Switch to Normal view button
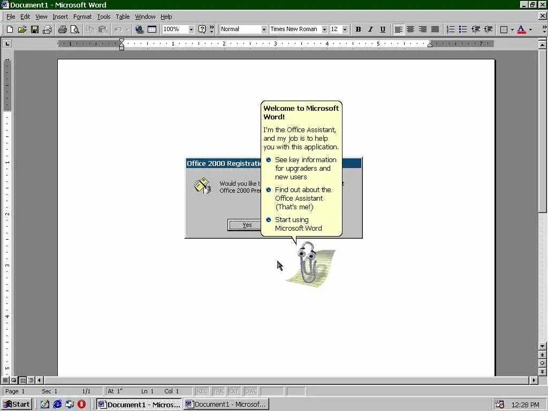 point(5,380)
